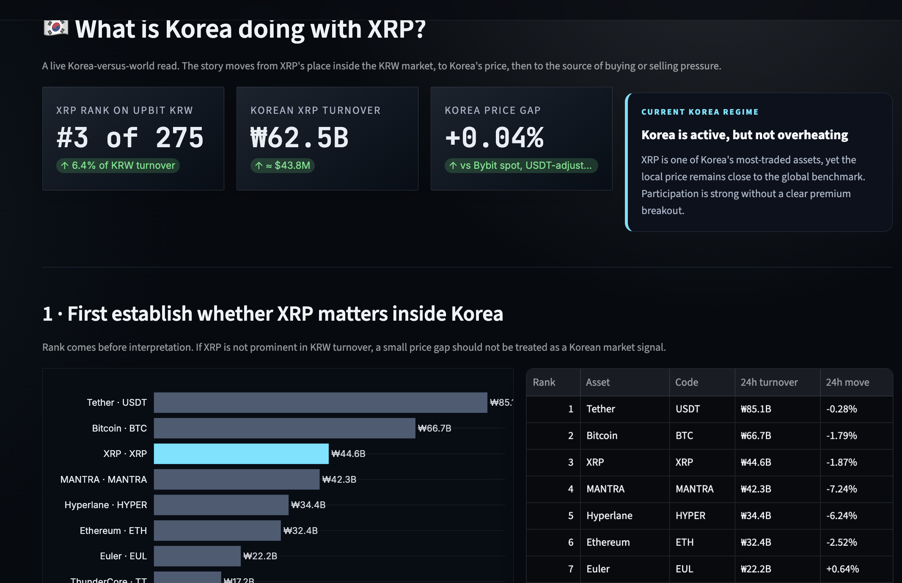The image size is (902, 583).
Task: Click the "6.4% of KRW turnover" badge text
Action: tap(124, 165)
